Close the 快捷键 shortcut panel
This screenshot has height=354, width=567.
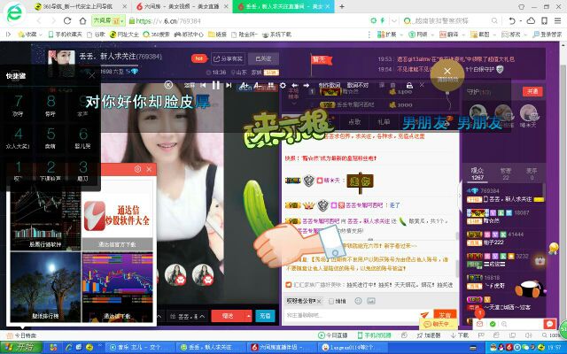tap(92, 75)
